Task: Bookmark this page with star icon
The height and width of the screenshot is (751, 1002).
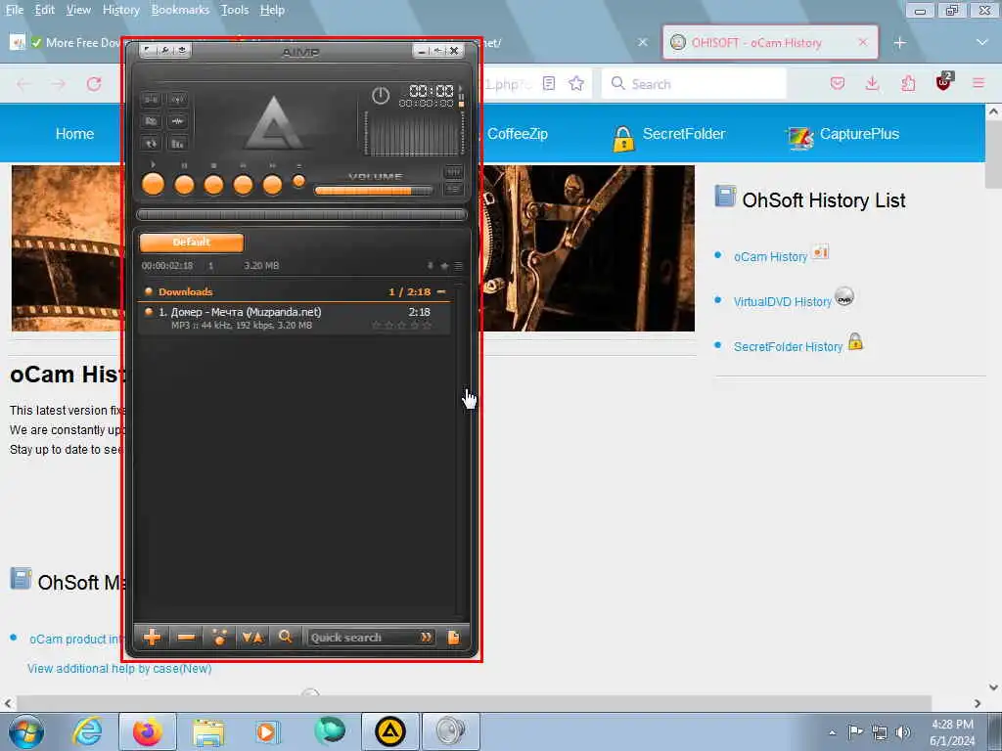Action: point(576,84)
